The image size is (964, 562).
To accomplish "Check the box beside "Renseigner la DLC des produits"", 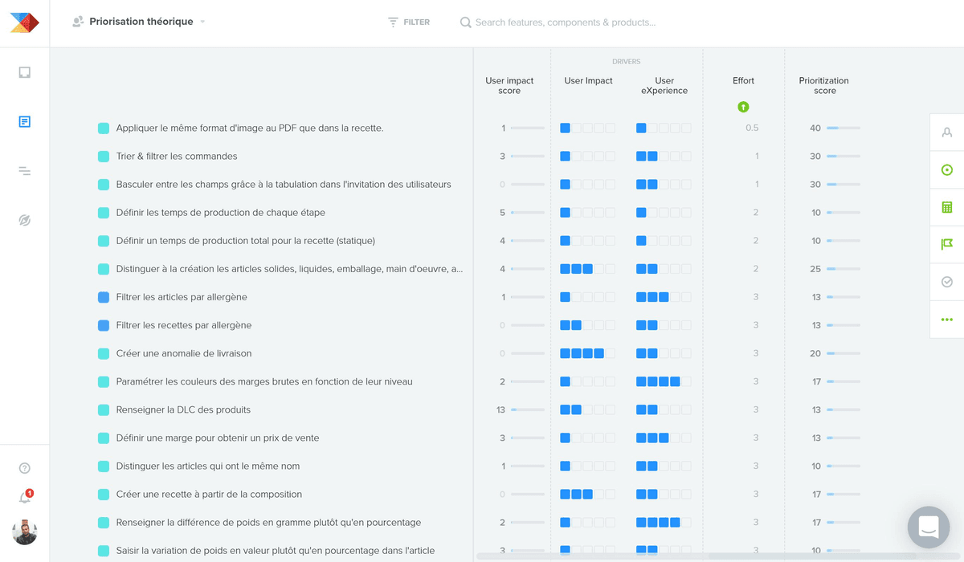I will point(104,409).
